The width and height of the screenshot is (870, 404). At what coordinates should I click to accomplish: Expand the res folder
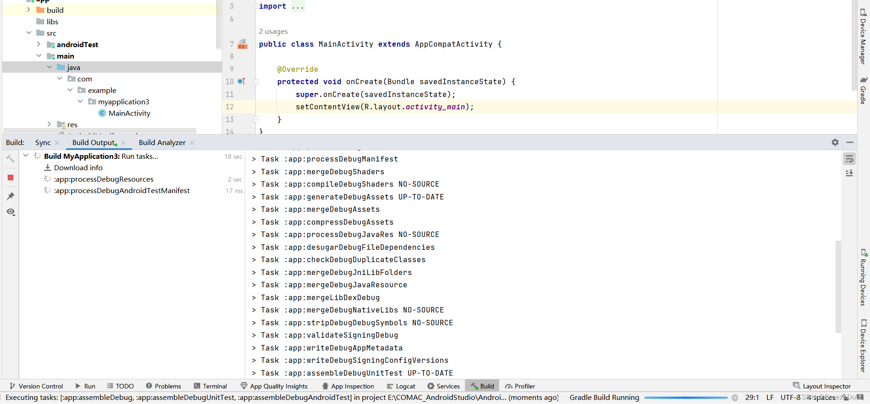[x=49, y=124]
